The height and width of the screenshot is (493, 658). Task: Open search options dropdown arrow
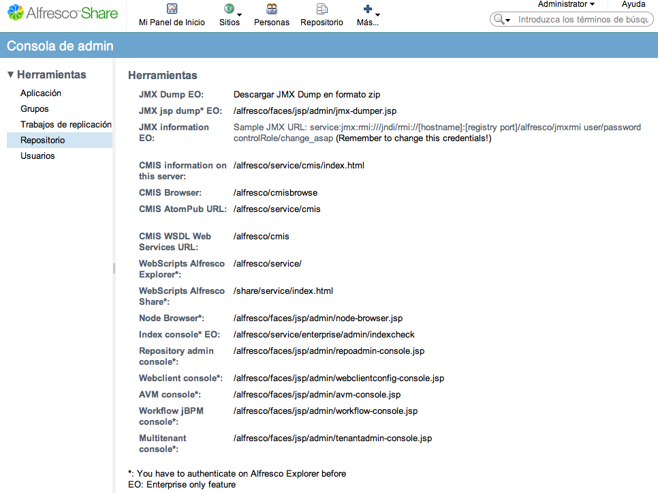(507, 20)
